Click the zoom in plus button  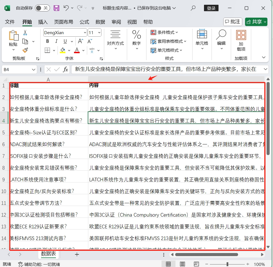tap(248, 264)
